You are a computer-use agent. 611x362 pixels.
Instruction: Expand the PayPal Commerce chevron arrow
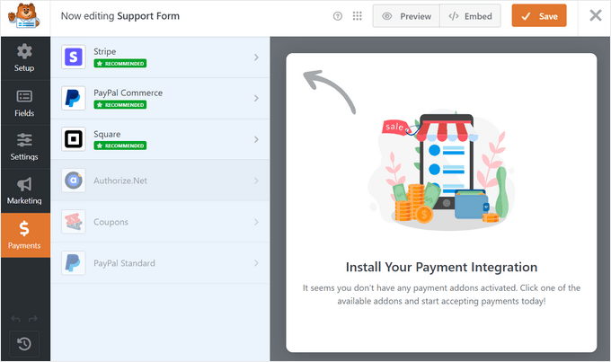(x=256, y=98)
